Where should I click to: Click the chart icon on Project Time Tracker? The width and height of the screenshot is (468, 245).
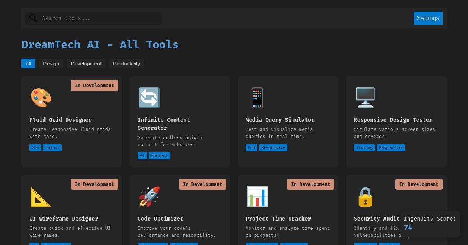[257, 196]
